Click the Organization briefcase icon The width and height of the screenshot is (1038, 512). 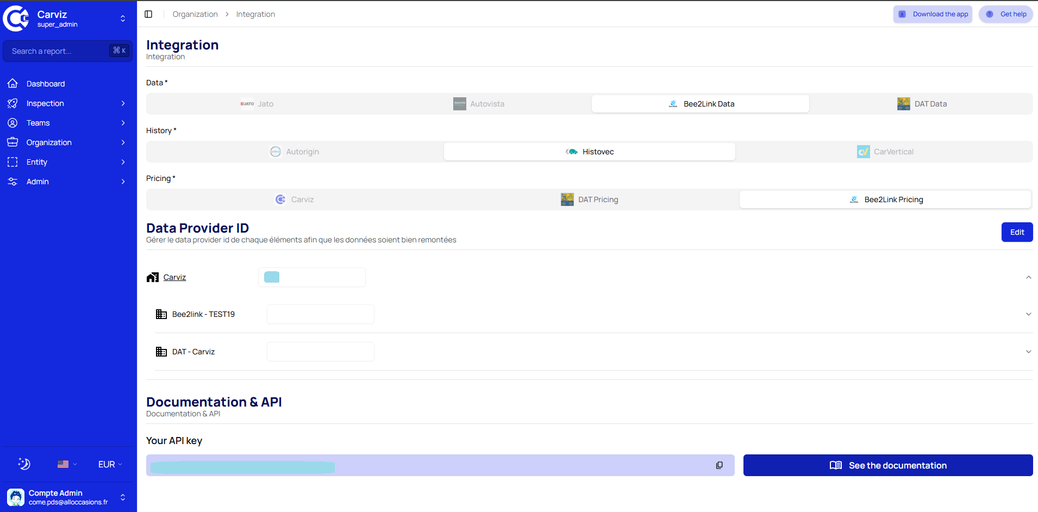pos(12,142)
